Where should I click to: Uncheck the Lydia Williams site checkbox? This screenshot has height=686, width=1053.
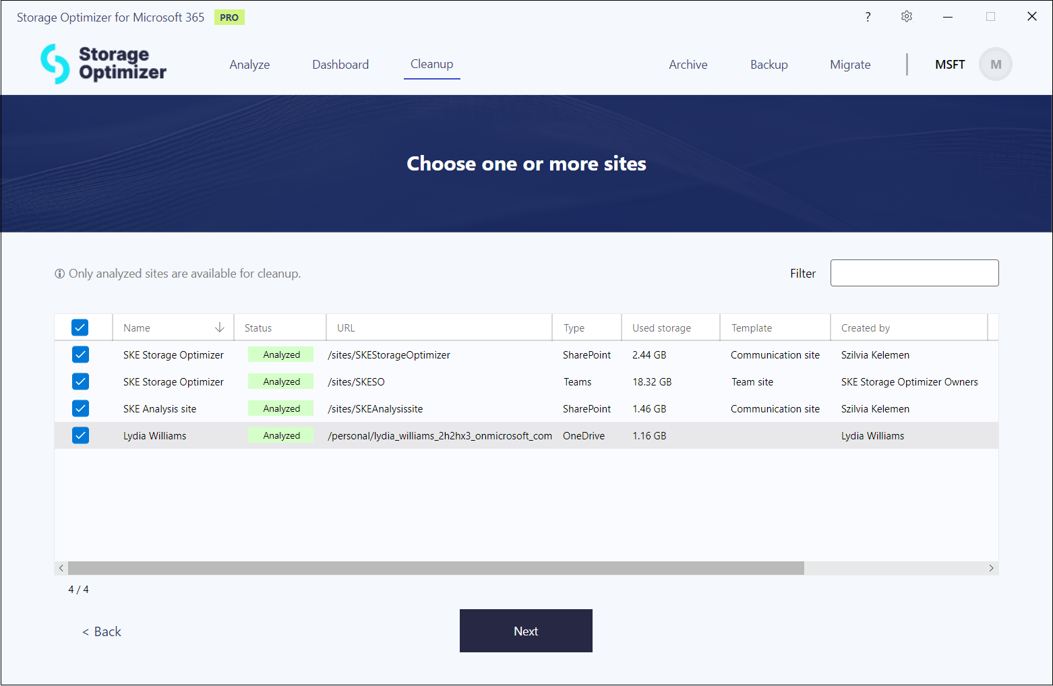pyautogui.click(x=80, y=435)
